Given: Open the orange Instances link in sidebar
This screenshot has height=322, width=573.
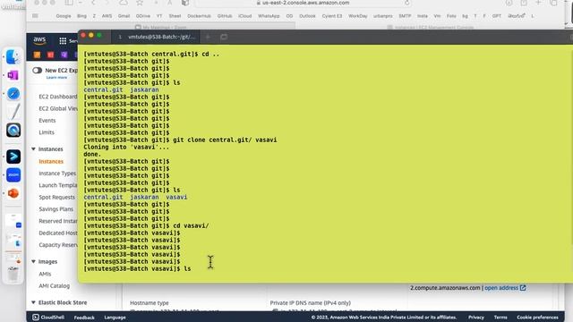Looking at the screenshot, I should coord(51,161).
